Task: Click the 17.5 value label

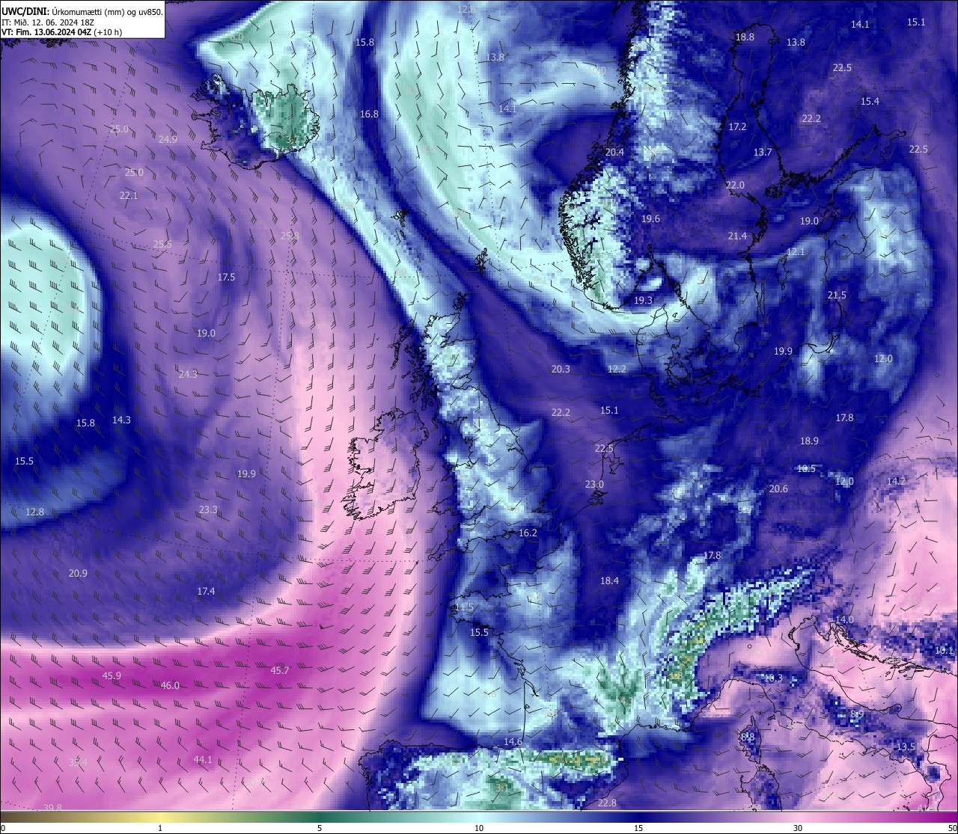Action: coord(226,277)
